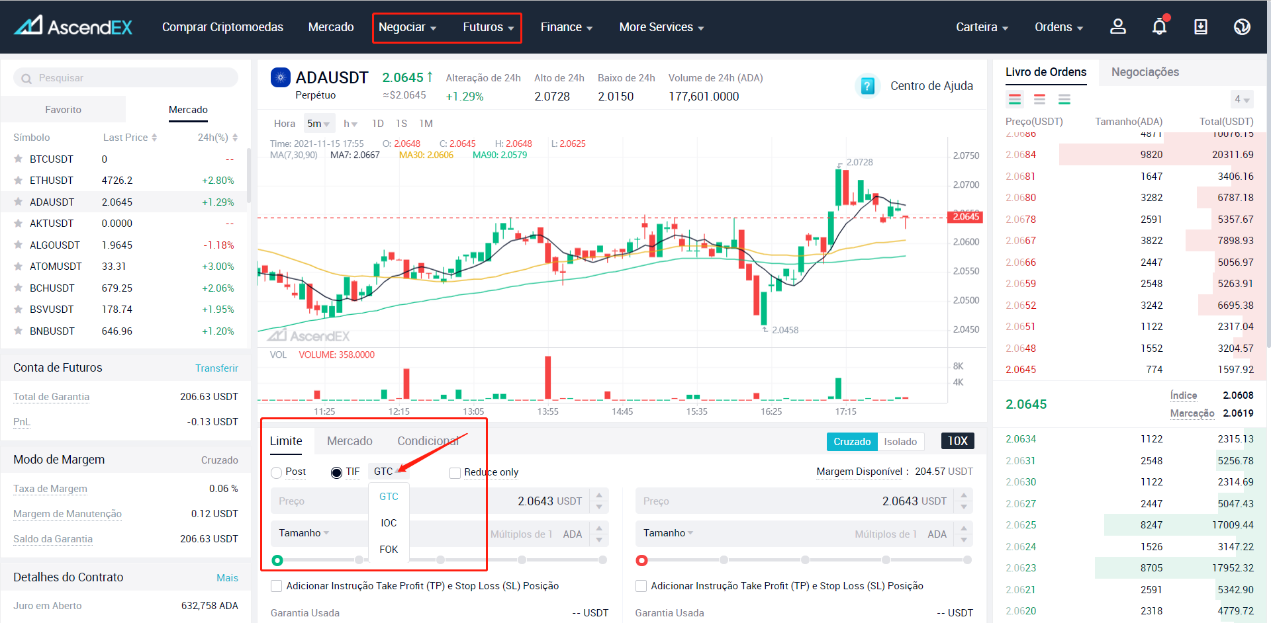
Task: Enable the Reduce only checkbox
Action: (455, 473)
